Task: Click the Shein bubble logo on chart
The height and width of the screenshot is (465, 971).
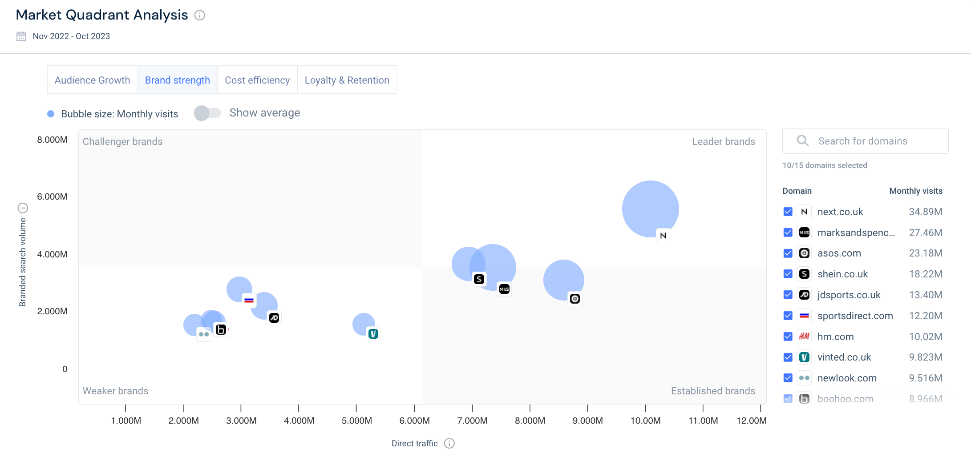Action: [x=479, y=279]
